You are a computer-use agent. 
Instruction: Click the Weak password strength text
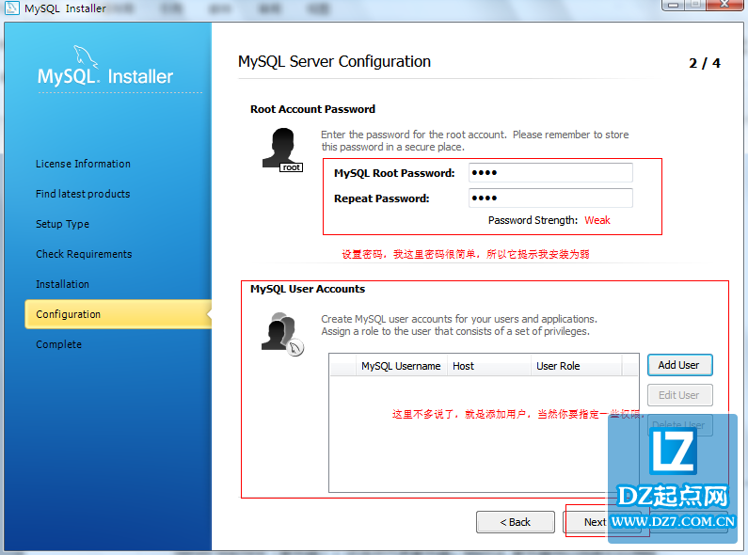pos(597,220)
